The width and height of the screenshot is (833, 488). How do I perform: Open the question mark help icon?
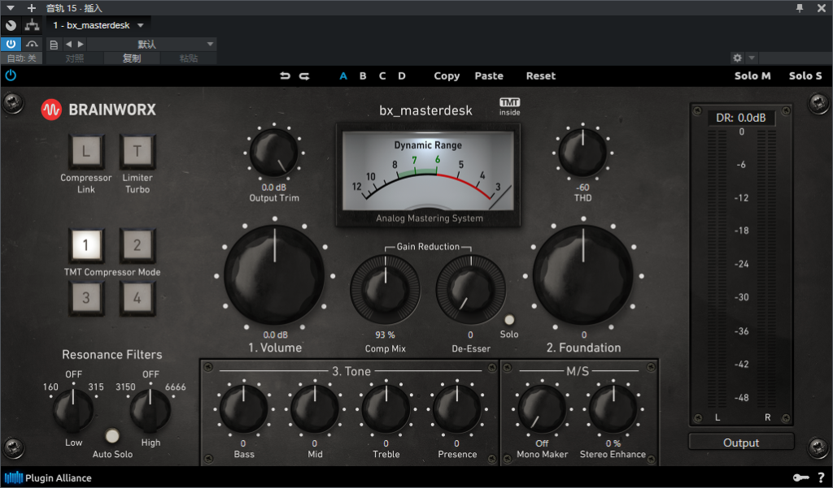pos(822,478)
